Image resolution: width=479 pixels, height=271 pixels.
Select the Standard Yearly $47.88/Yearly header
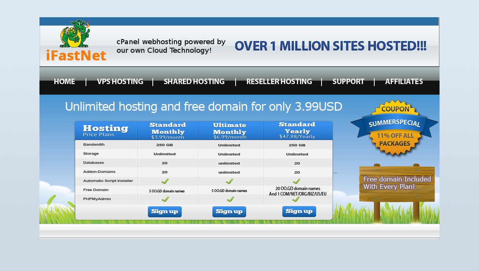297,130
